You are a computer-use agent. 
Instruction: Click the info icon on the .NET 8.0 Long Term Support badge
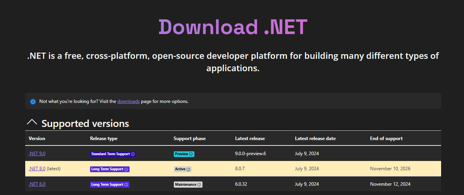coord(126,169)
